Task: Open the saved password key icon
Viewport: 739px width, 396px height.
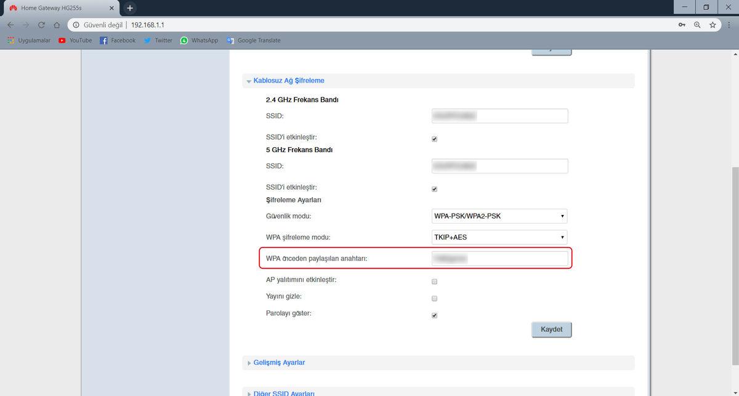Action: 682,25
